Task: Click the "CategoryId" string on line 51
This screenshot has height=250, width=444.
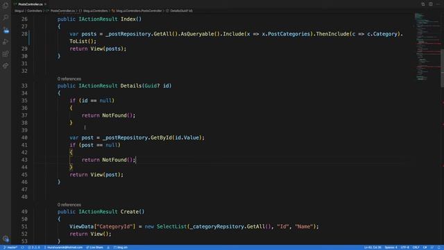Action: pos(114,226)
